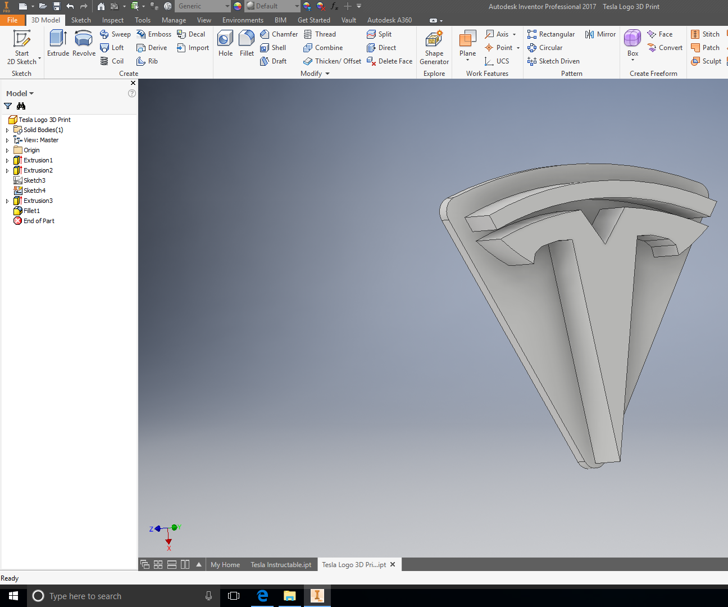
Task: Launch the Shape Generator
Action: click(x=434, y=48)
